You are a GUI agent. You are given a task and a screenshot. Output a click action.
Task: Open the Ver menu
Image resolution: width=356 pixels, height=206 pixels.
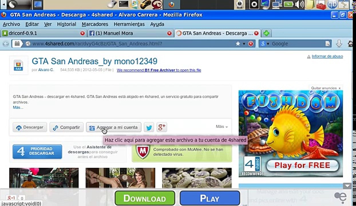click(x=48, y=24)
